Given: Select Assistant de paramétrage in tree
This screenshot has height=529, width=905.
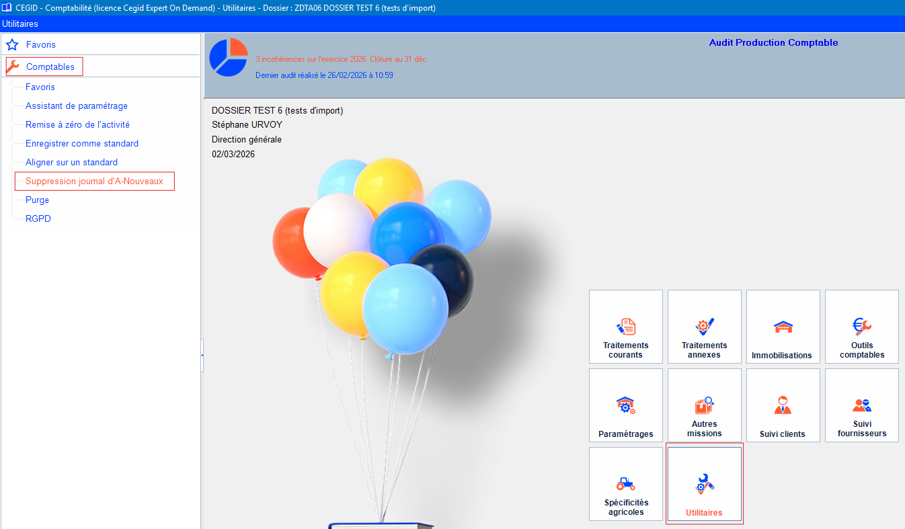Looking at the screenshot, I should pos(77,106).
